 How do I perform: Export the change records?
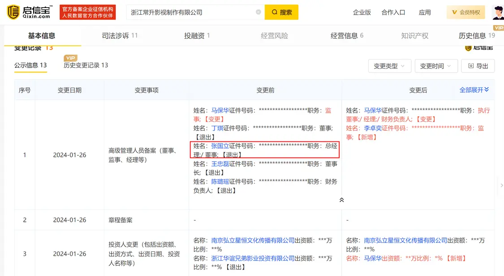pyautogui.click(x=478, y=66)
